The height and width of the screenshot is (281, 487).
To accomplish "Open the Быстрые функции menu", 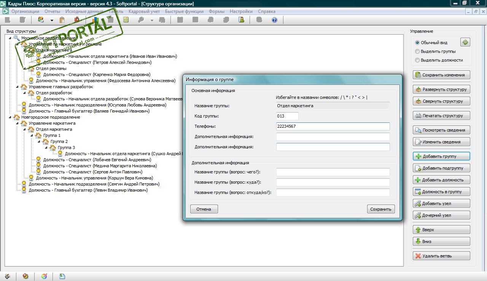I will 184,11.
